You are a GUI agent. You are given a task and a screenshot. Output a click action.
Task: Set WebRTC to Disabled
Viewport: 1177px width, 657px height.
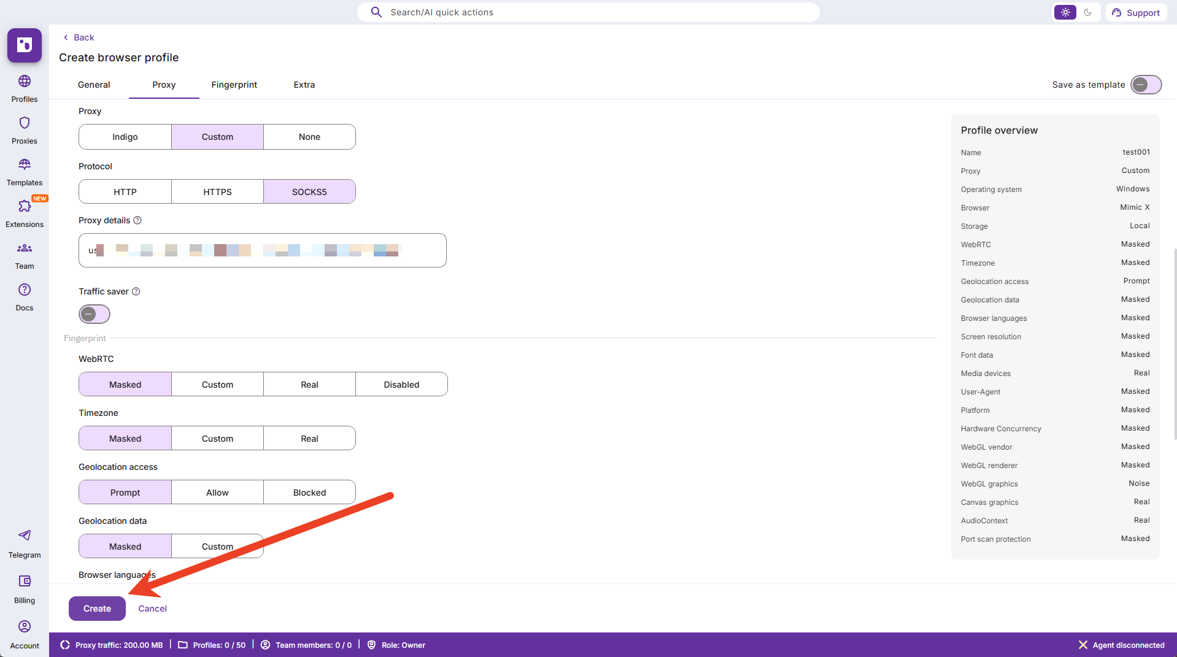tap(401, 385)
